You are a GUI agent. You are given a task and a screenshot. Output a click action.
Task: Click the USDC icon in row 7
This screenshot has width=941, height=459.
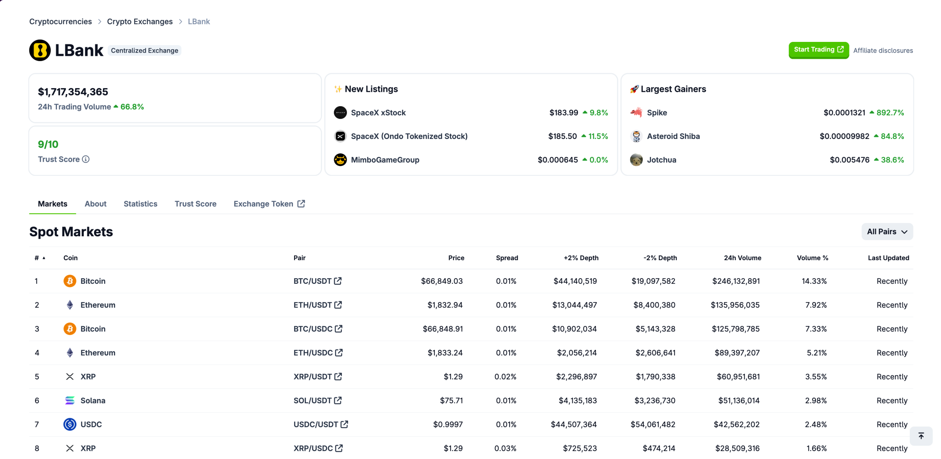point(69,424)
